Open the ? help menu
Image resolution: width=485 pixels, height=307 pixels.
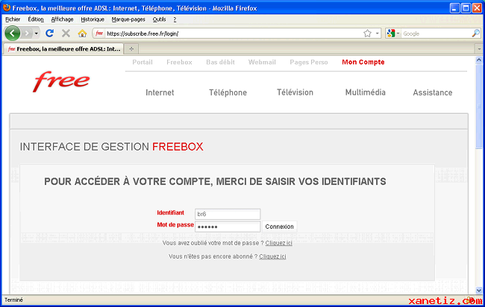point(175,19)
